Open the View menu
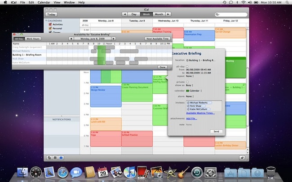This screenshot has width=292, height=182. pos(57,2)
